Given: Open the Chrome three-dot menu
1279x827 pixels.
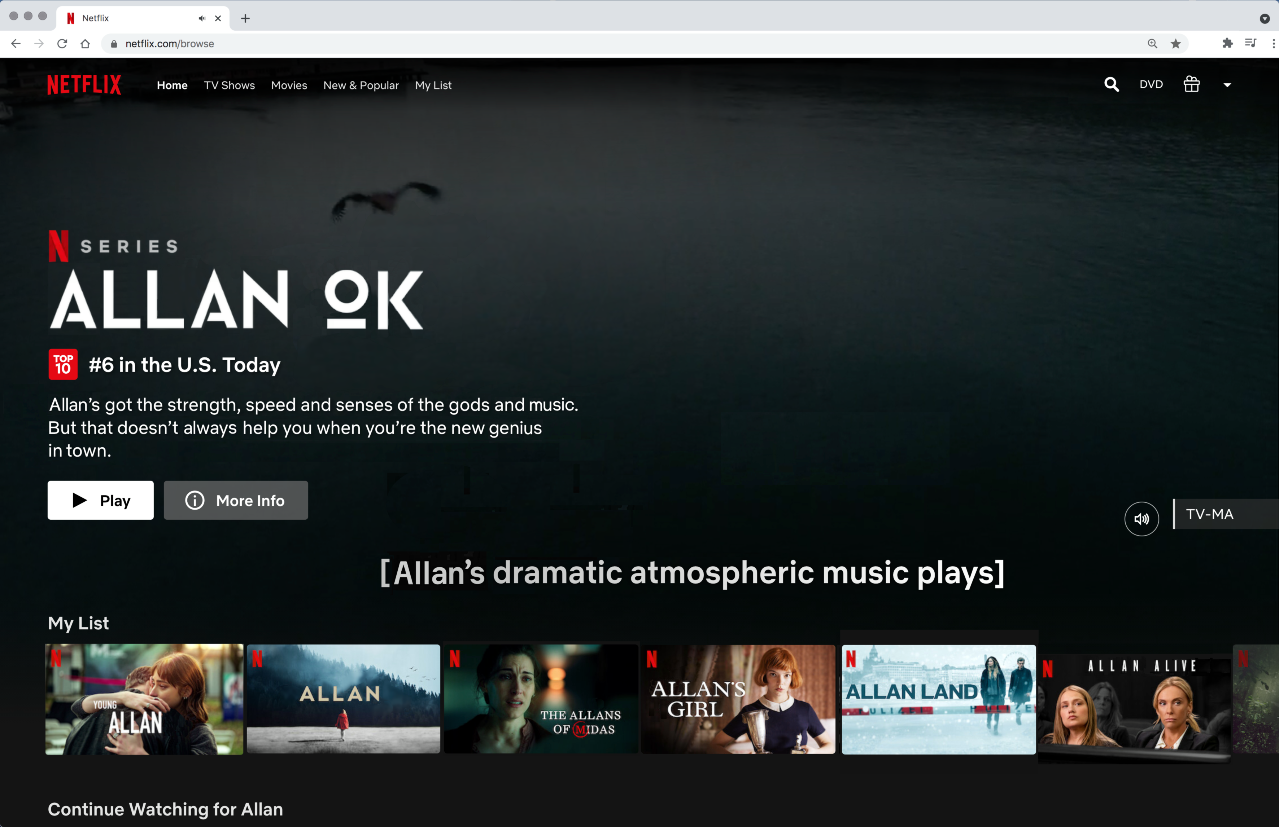Looking at the screenshot, I should [x=1273, y=44].
